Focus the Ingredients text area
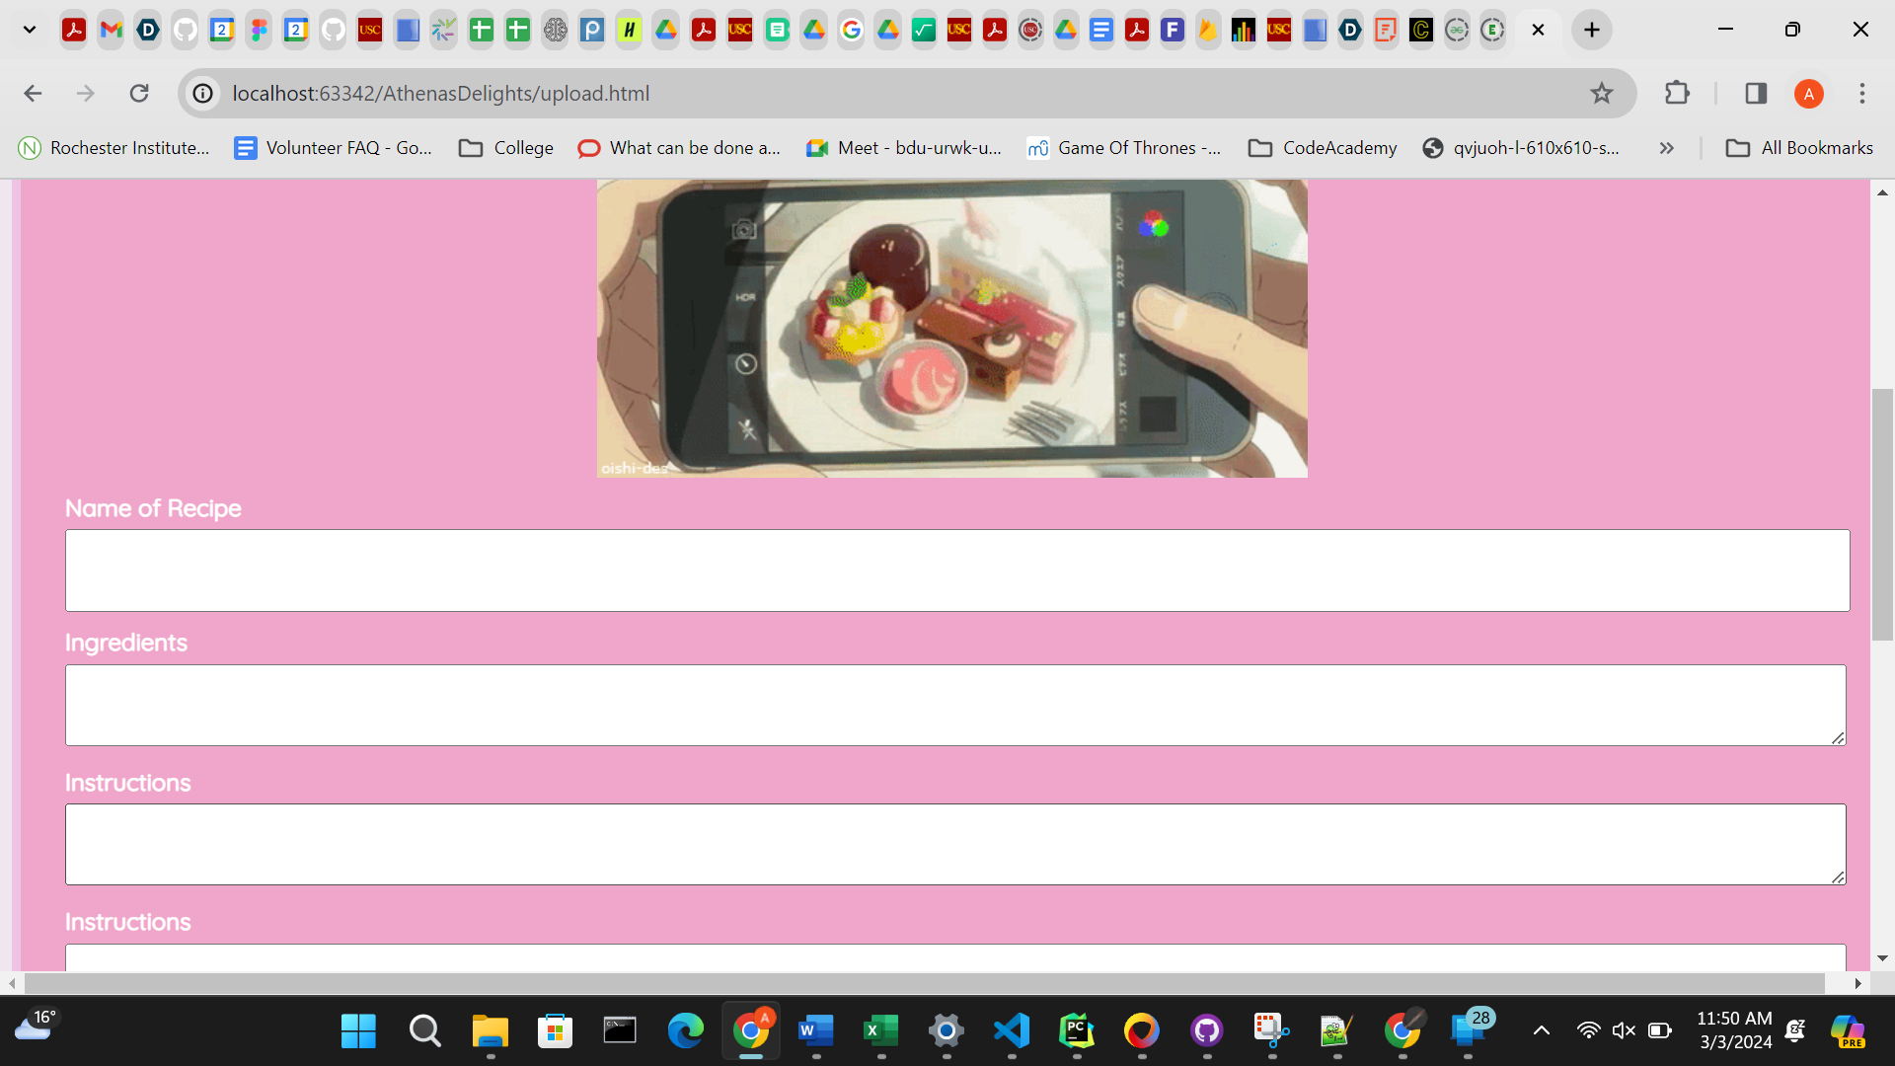 tap(954, 705)
